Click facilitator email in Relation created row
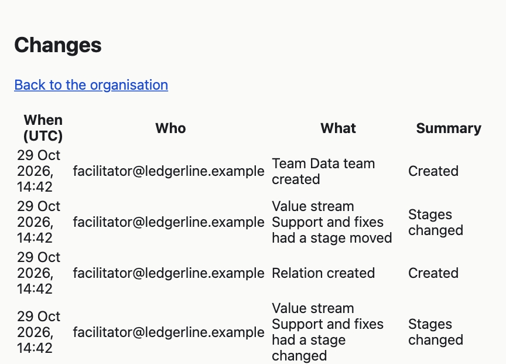Viewport: 506px width, 364px height. (169, 273)
